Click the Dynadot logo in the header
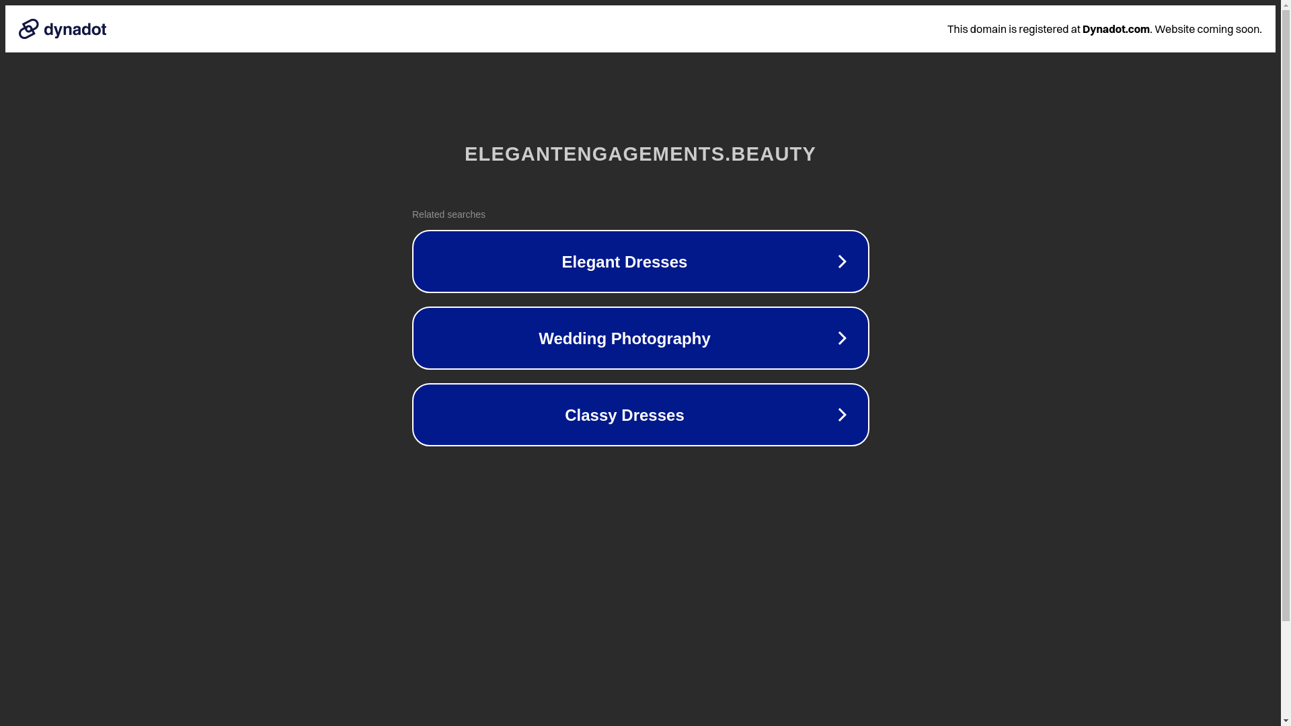The height and width of the screenshot is (726, 1291). (x=63, y=29)
